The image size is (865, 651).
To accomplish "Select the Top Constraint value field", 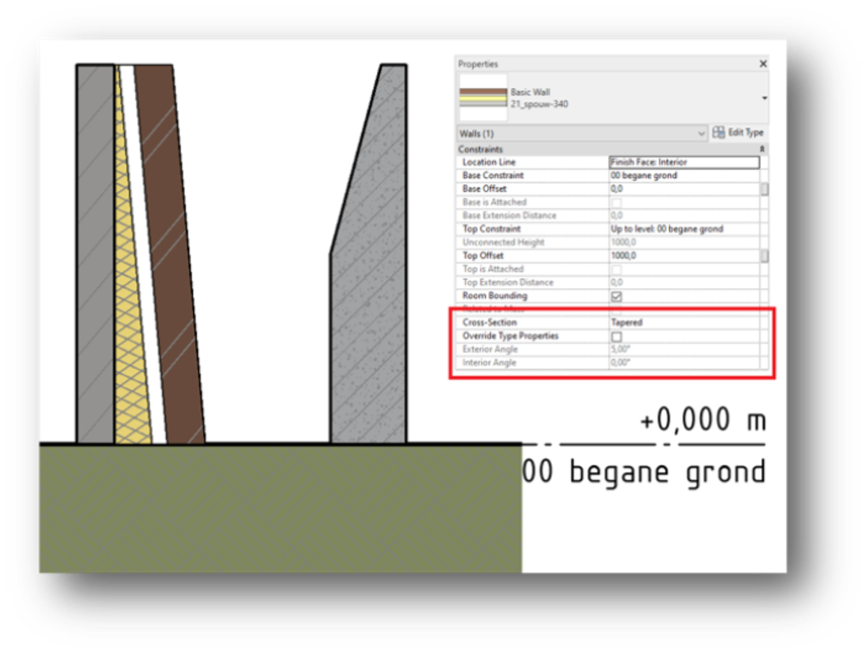I will pos(683,229).
